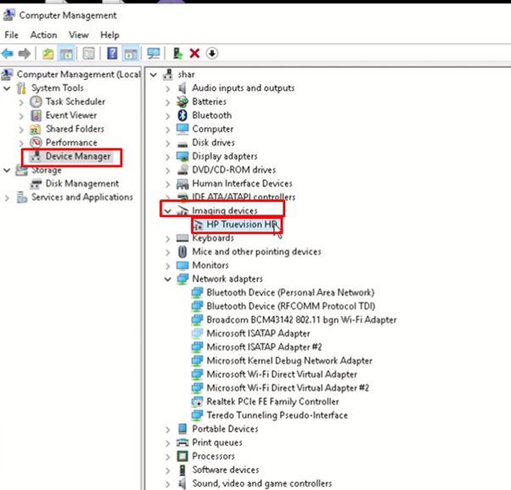This screenshot has height=490, width=511.
Task: Click the Up one level folder icon
Action: coord(48,53)
